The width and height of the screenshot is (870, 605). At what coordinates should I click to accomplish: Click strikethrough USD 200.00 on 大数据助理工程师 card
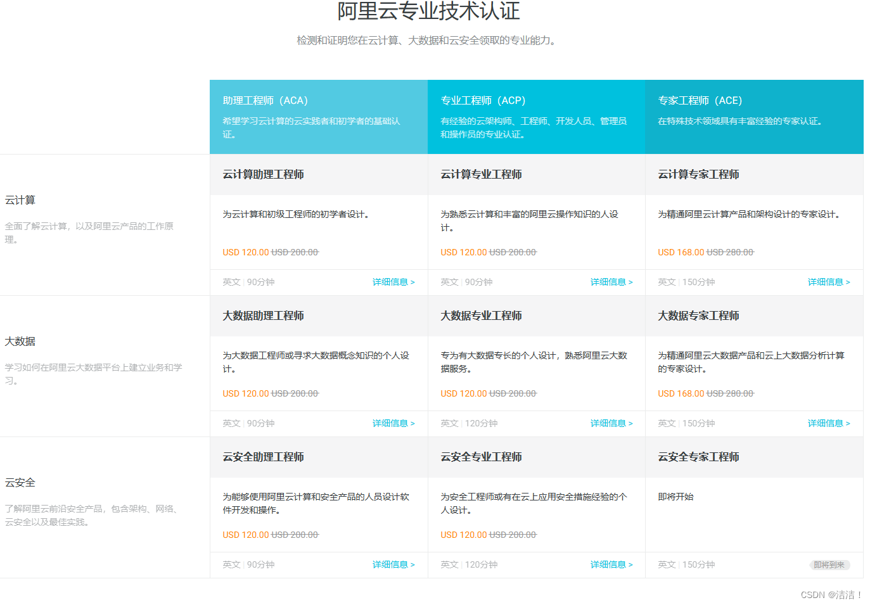(295, 393)
